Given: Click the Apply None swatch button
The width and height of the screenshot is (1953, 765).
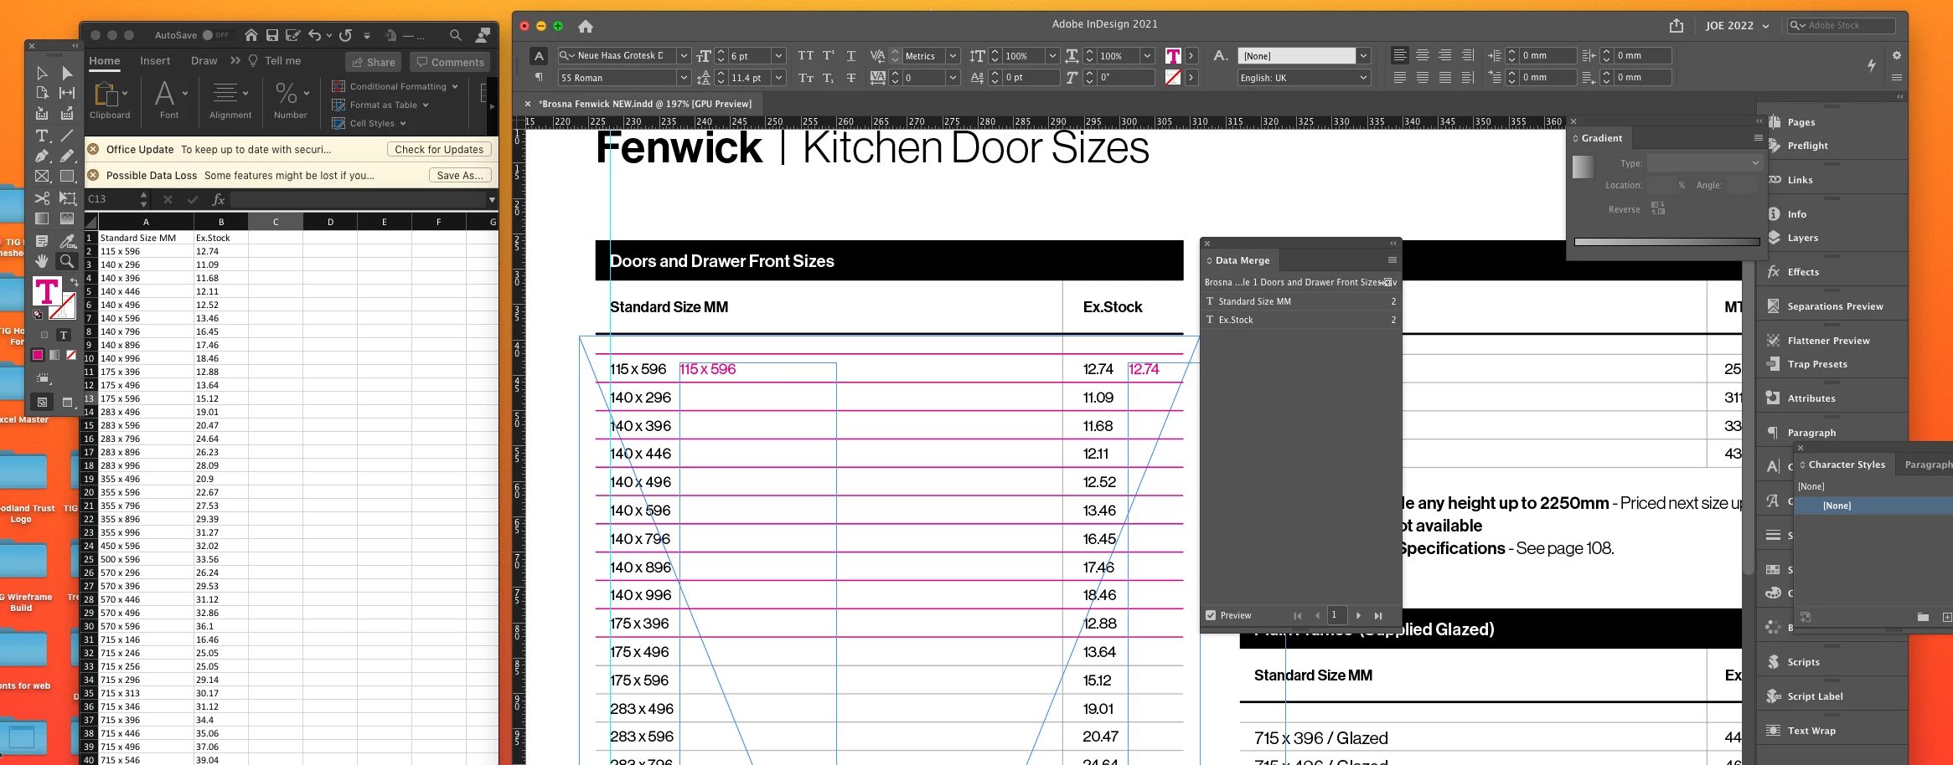Looking at the screenshot, I should click(x=71, y=355).
